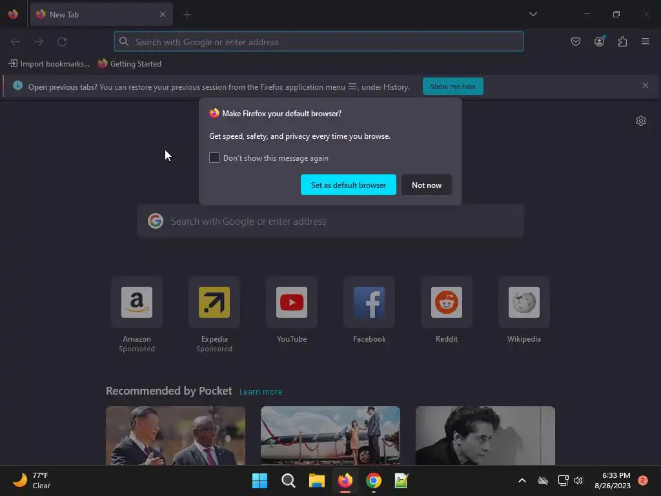Click the Google search box on page
Screen dimensions: 661x496
coord(330,221)
